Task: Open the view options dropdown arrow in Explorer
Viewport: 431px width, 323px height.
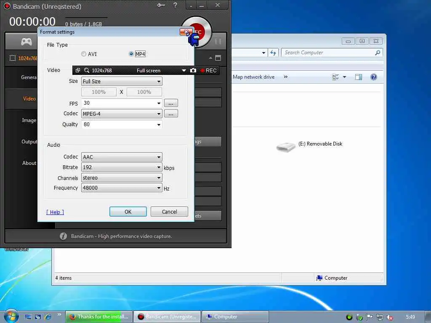Action: coord(344,77)
